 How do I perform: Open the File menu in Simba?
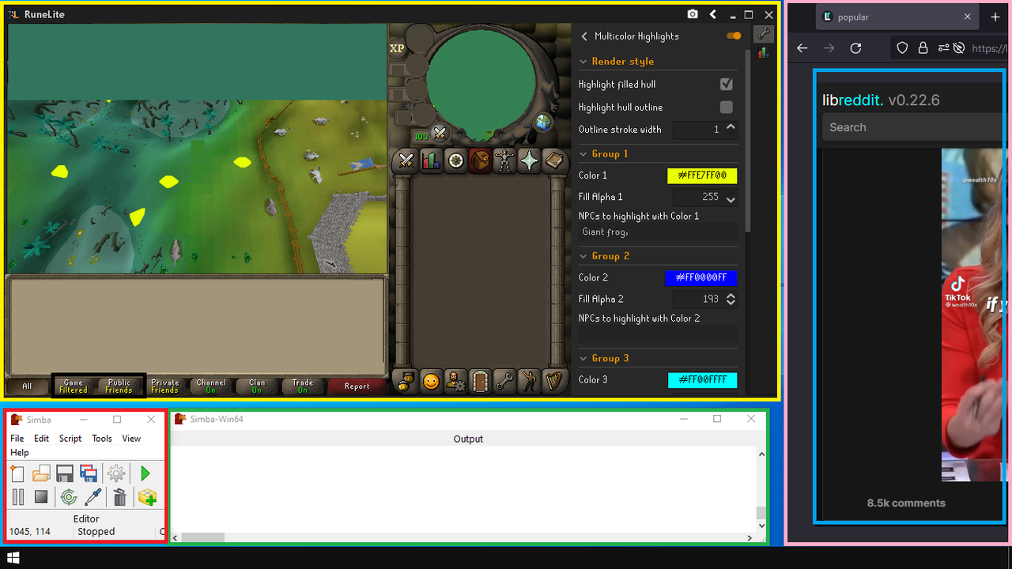17,439
